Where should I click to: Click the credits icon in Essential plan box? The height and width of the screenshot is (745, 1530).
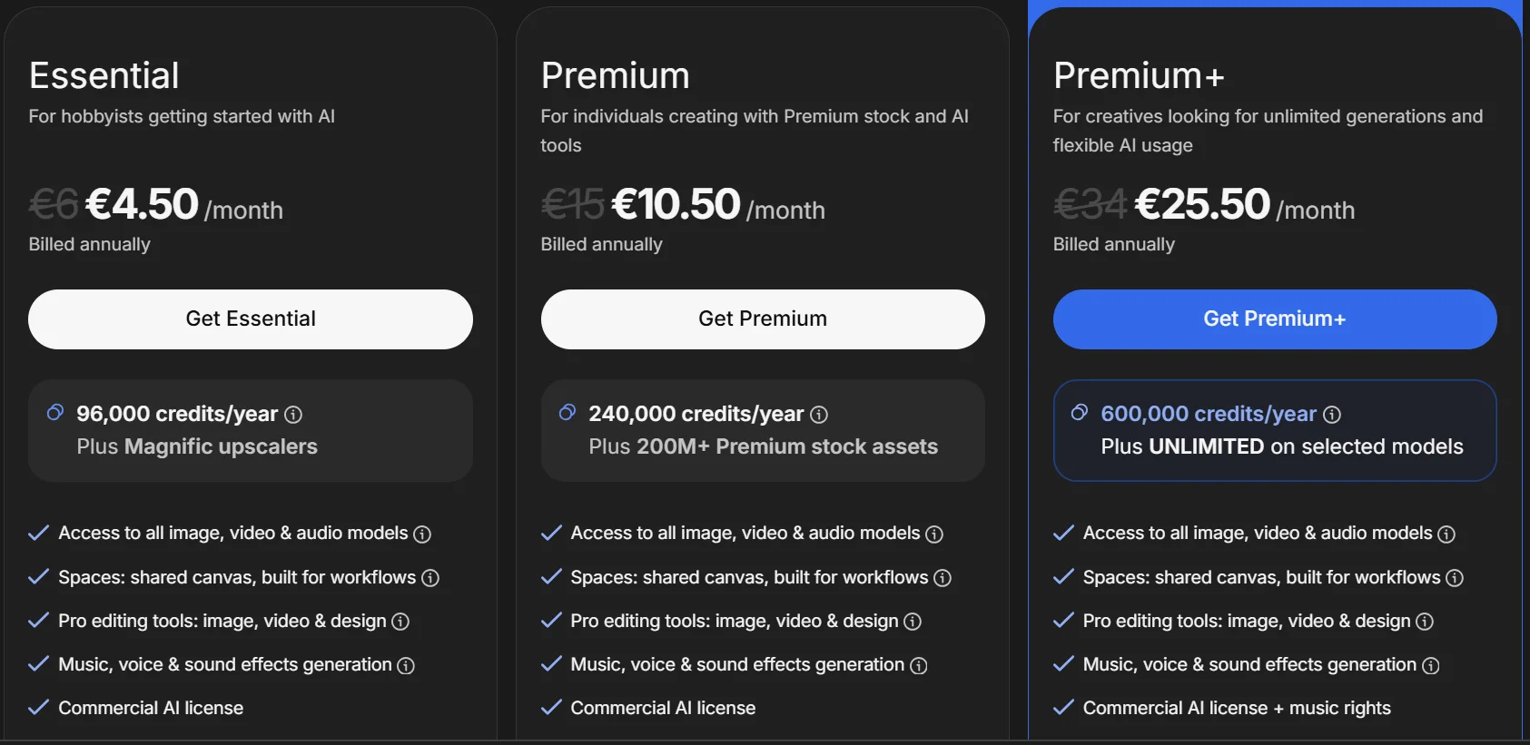(x=55, y=413)
